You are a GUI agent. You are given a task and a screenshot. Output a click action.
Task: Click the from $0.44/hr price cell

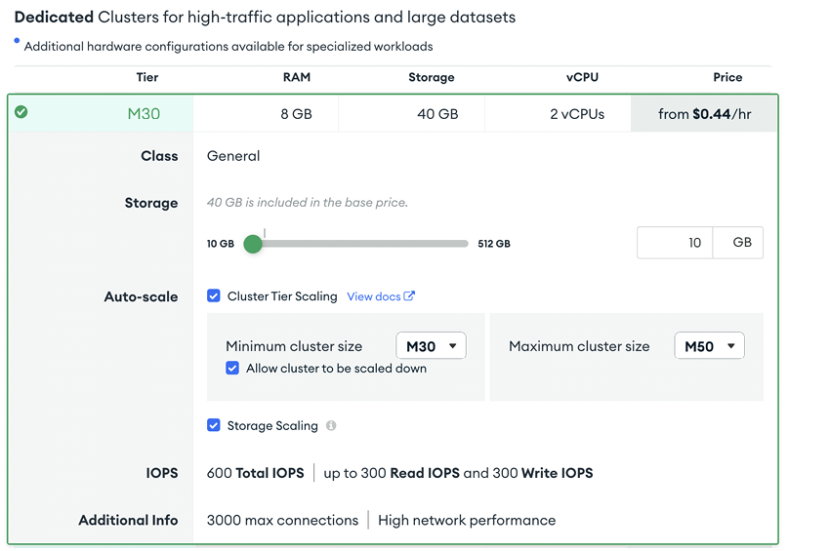pyautogui.click(x=704, y=114)
